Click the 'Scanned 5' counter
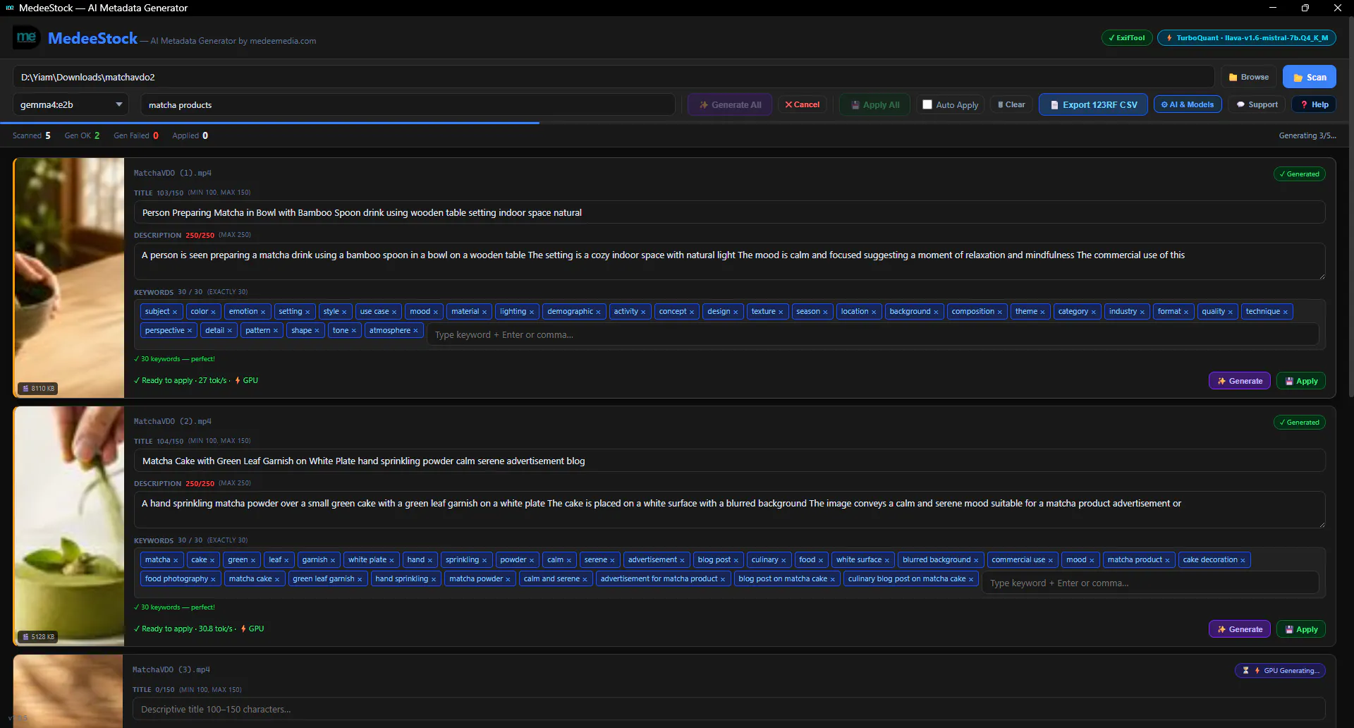The width and height of the screenshot is (1354, 728). [x=32, y=135]
